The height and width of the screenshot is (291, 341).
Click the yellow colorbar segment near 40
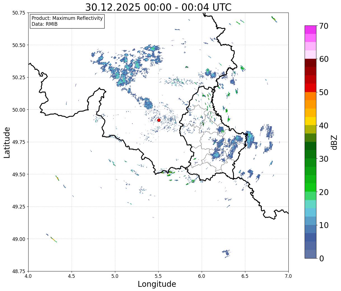click(x=311, y=121)
